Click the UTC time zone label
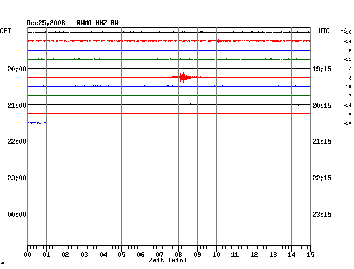This screenshot has width=354, height=269. tap(324, 31)
